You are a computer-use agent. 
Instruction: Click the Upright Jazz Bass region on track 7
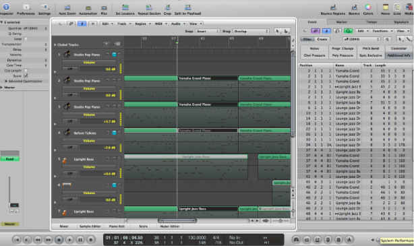pyautogui.click(x=208, y=209)
